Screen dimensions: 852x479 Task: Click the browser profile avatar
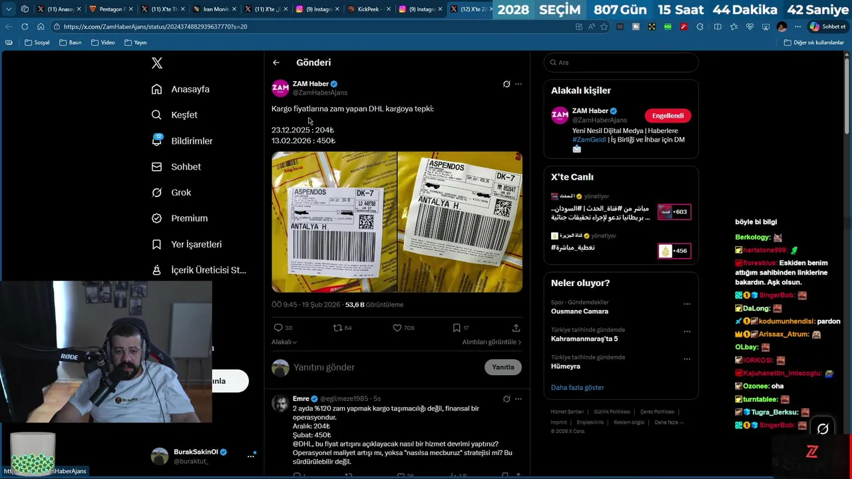[x=781, y=27]
